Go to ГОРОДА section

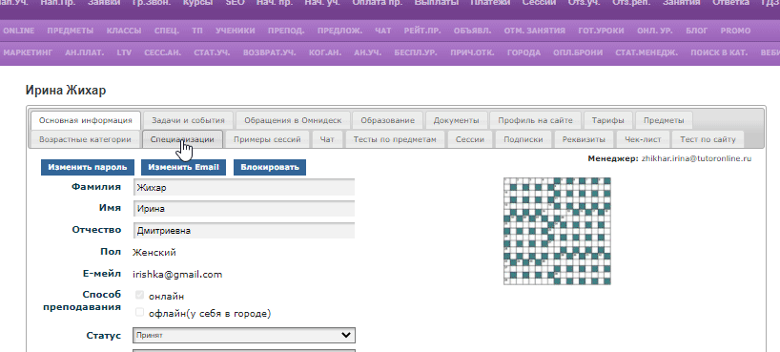[x=523, y=52]
